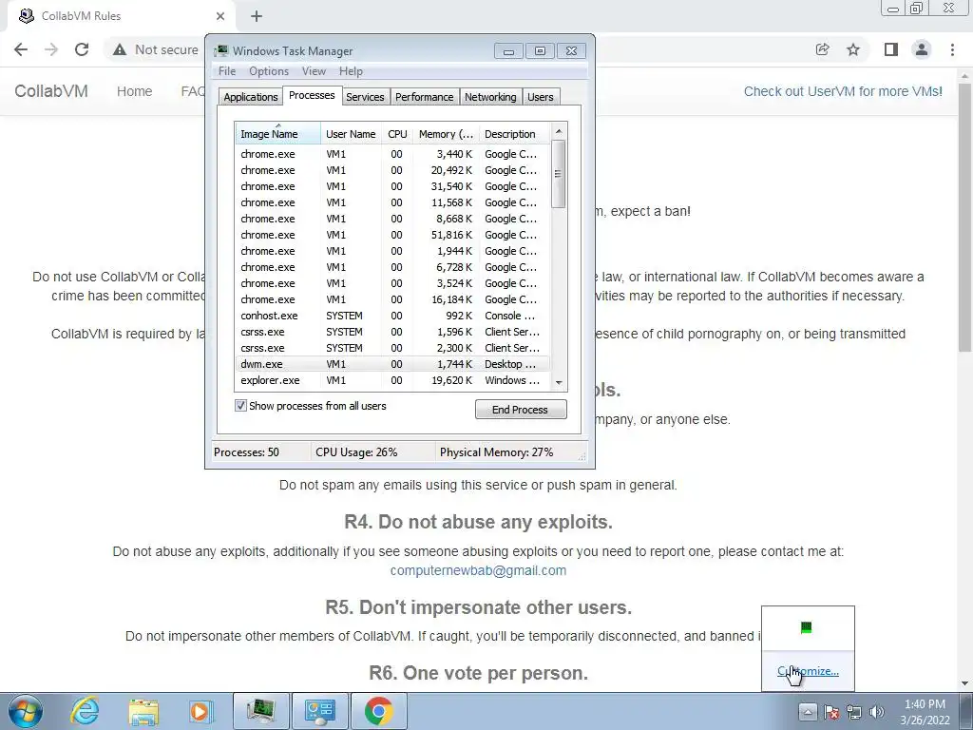Reload the CollabVM page
Viewport: 973px width, 730px height.
(x=82, y=49)
